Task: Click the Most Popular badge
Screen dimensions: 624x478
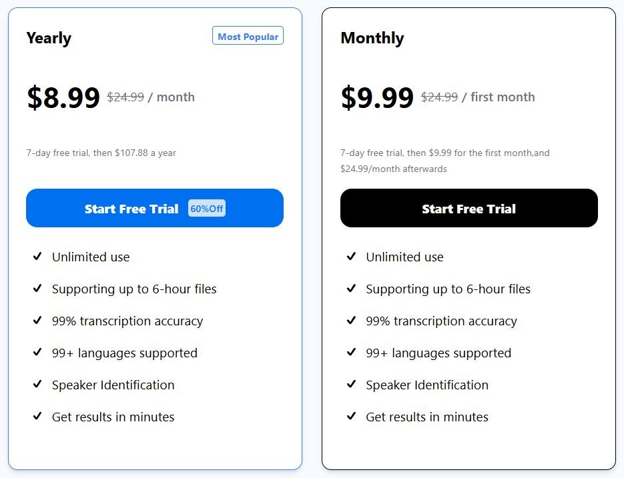Action: point(248,36)
